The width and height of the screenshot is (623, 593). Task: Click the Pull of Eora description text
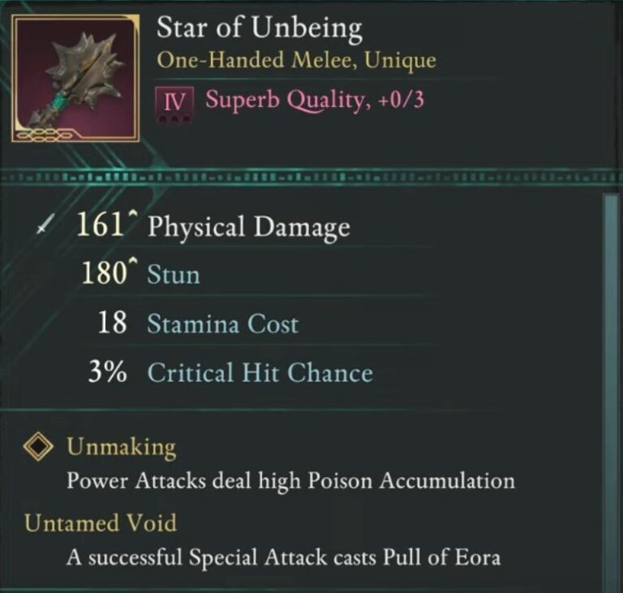coord(284,557)
